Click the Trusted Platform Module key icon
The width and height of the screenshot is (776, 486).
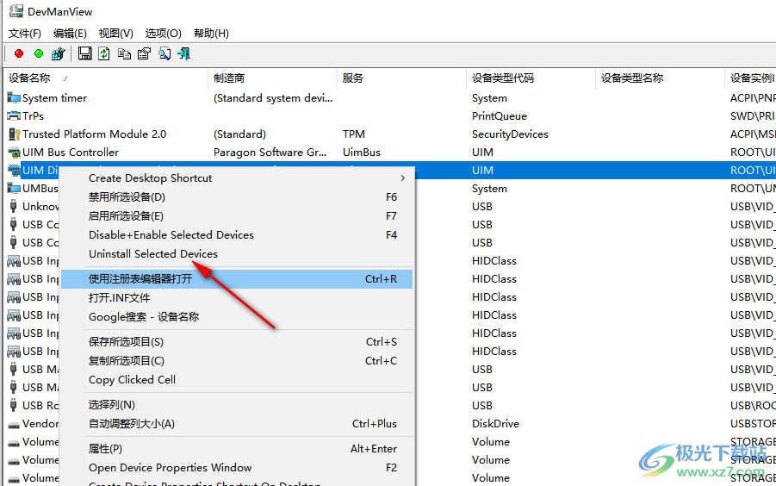pyautogui.click(x=14, y=134)
